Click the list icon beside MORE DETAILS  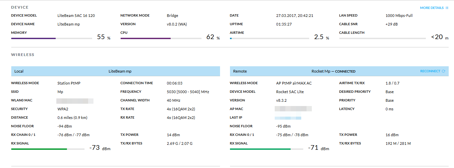[447, 8]
